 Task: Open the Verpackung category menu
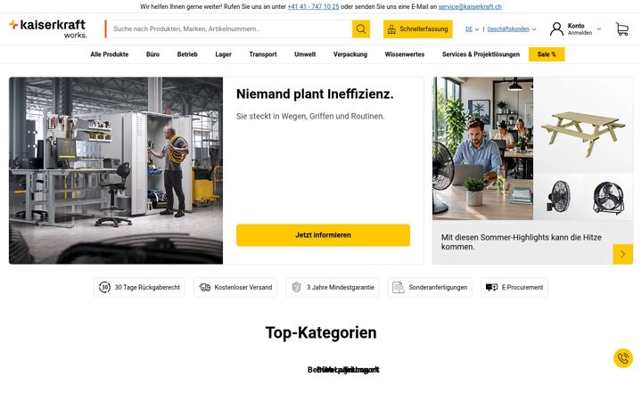[350, 54]
